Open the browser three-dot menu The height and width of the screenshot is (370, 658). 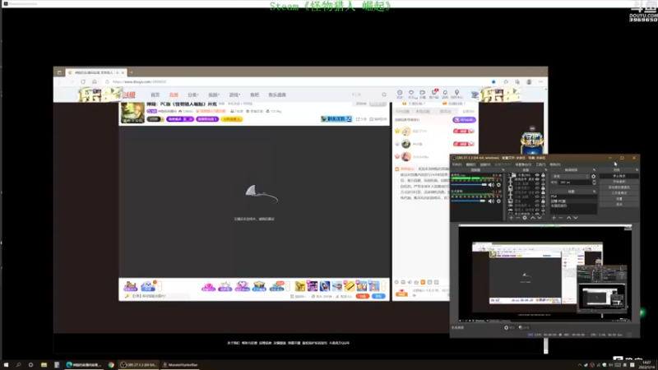coord(541,81)
